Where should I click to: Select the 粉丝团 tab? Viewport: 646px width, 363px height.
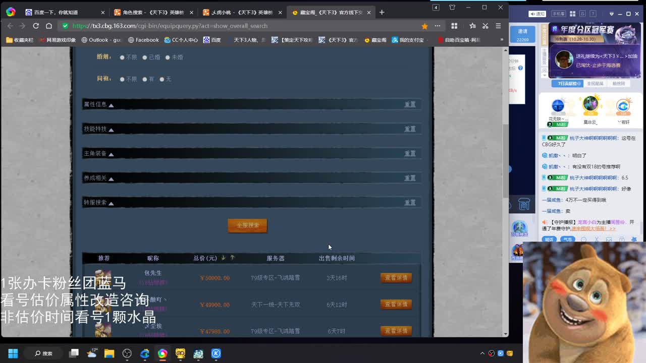(618, 84)
